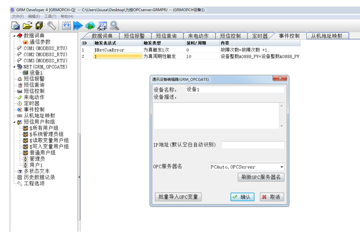Click the device monitor toolbar icon

[x=102, y=26]
